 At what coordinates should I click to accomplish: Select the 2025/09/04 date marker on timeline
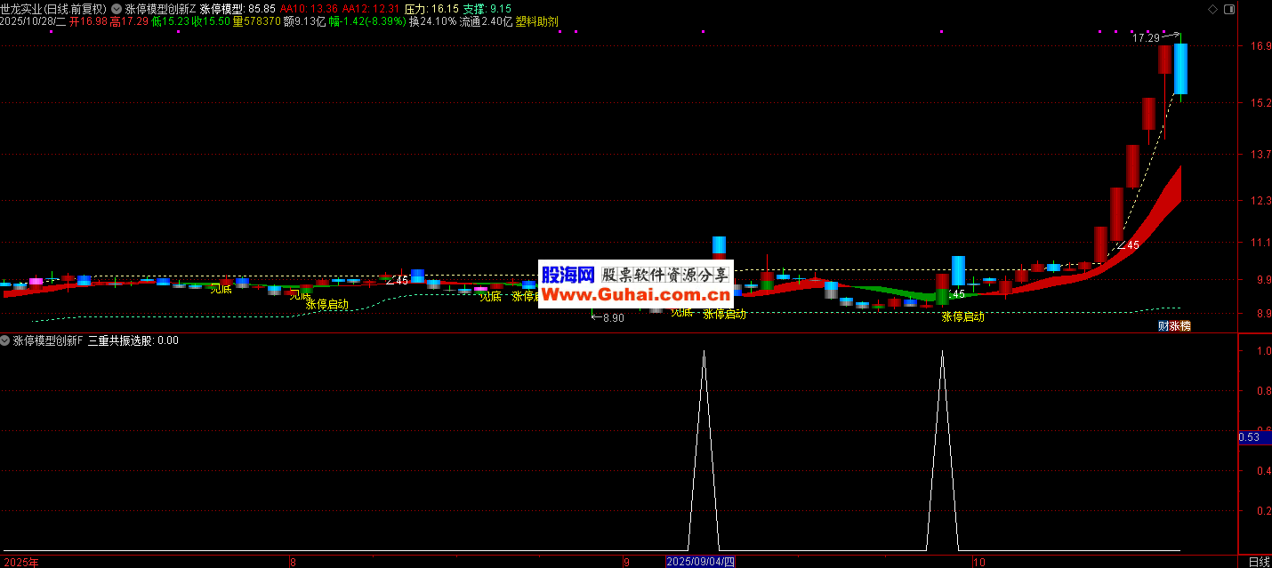pyautogui.click(x=701, y=562)
